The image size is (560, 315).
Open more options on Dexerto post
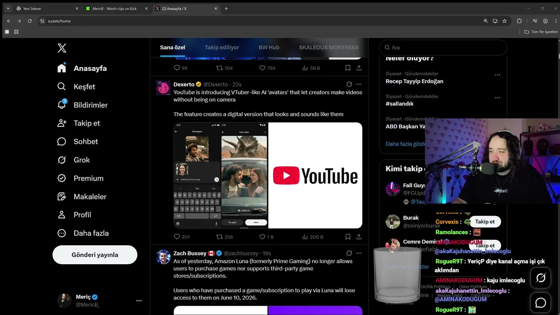(x=359, y=84)
